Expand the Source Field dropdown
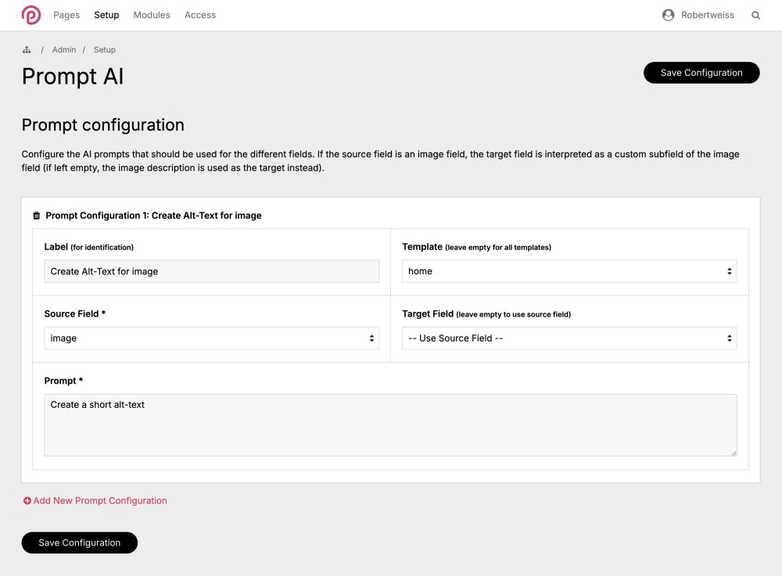The image size is (782, 576). [x=211, y=338]
